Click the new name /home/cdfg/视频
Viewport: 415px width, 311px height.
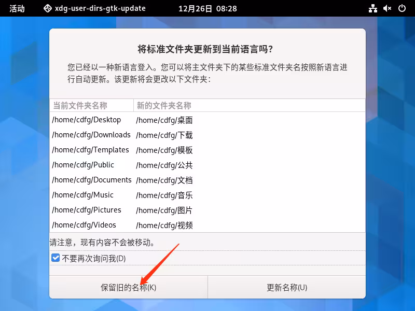(164, 225)
